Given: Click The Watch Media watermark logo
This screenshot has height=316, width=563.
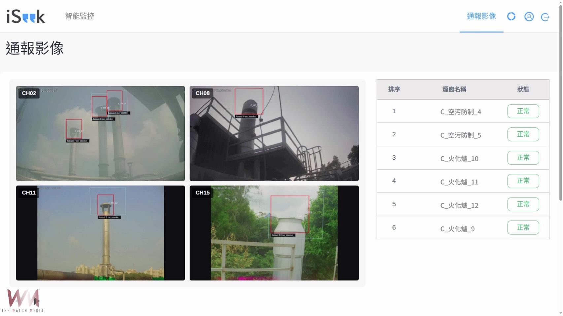Looking at the screenshot, I should (x=22, y=301).
